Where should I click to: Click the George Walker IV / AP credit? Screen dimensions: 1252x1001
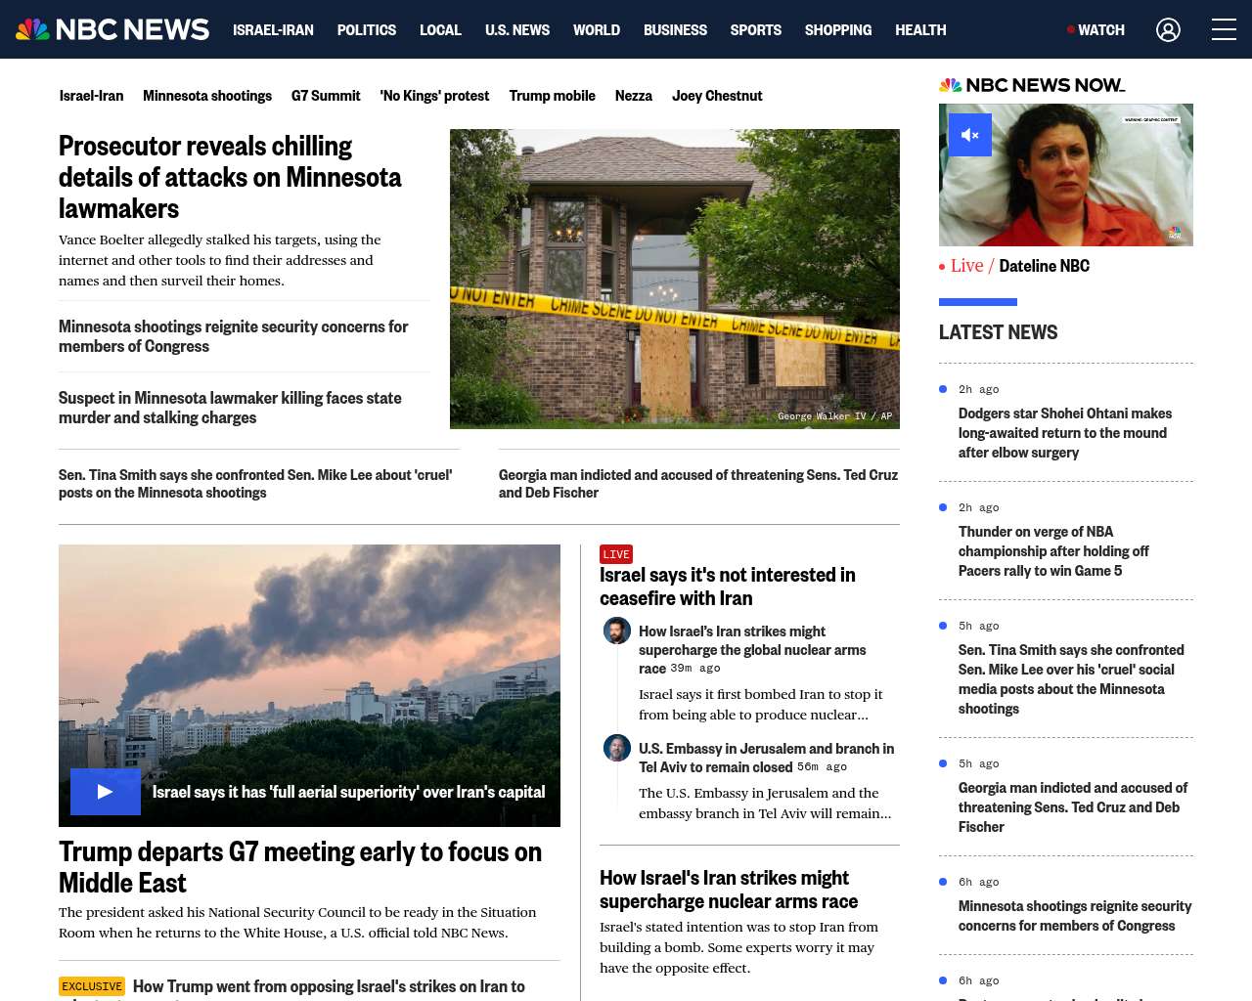click(x=834, y=416)
